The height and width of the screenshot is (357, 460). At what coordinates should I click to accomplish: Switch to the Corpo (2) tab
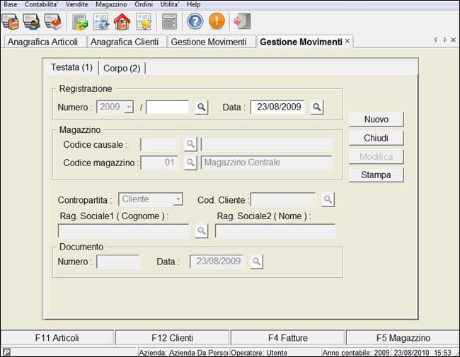pyautogui.click(x=122, y=69)
